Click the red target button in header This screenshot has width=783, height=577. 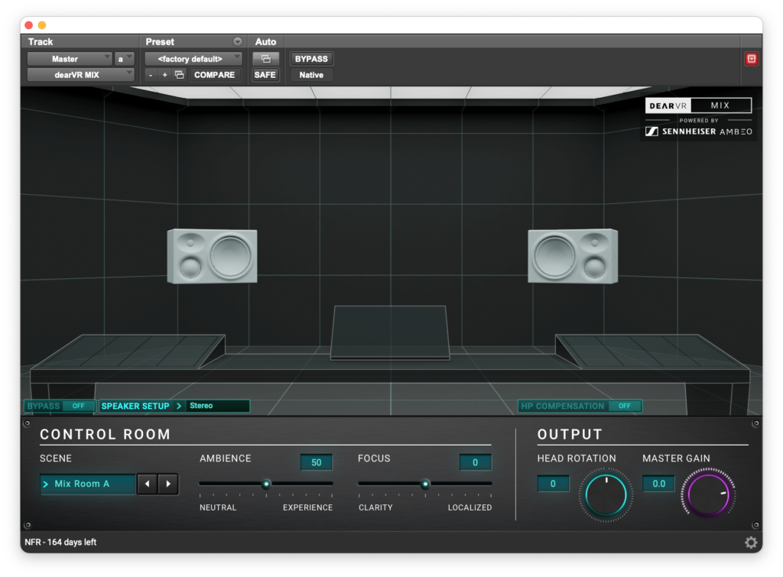point(751,59)
